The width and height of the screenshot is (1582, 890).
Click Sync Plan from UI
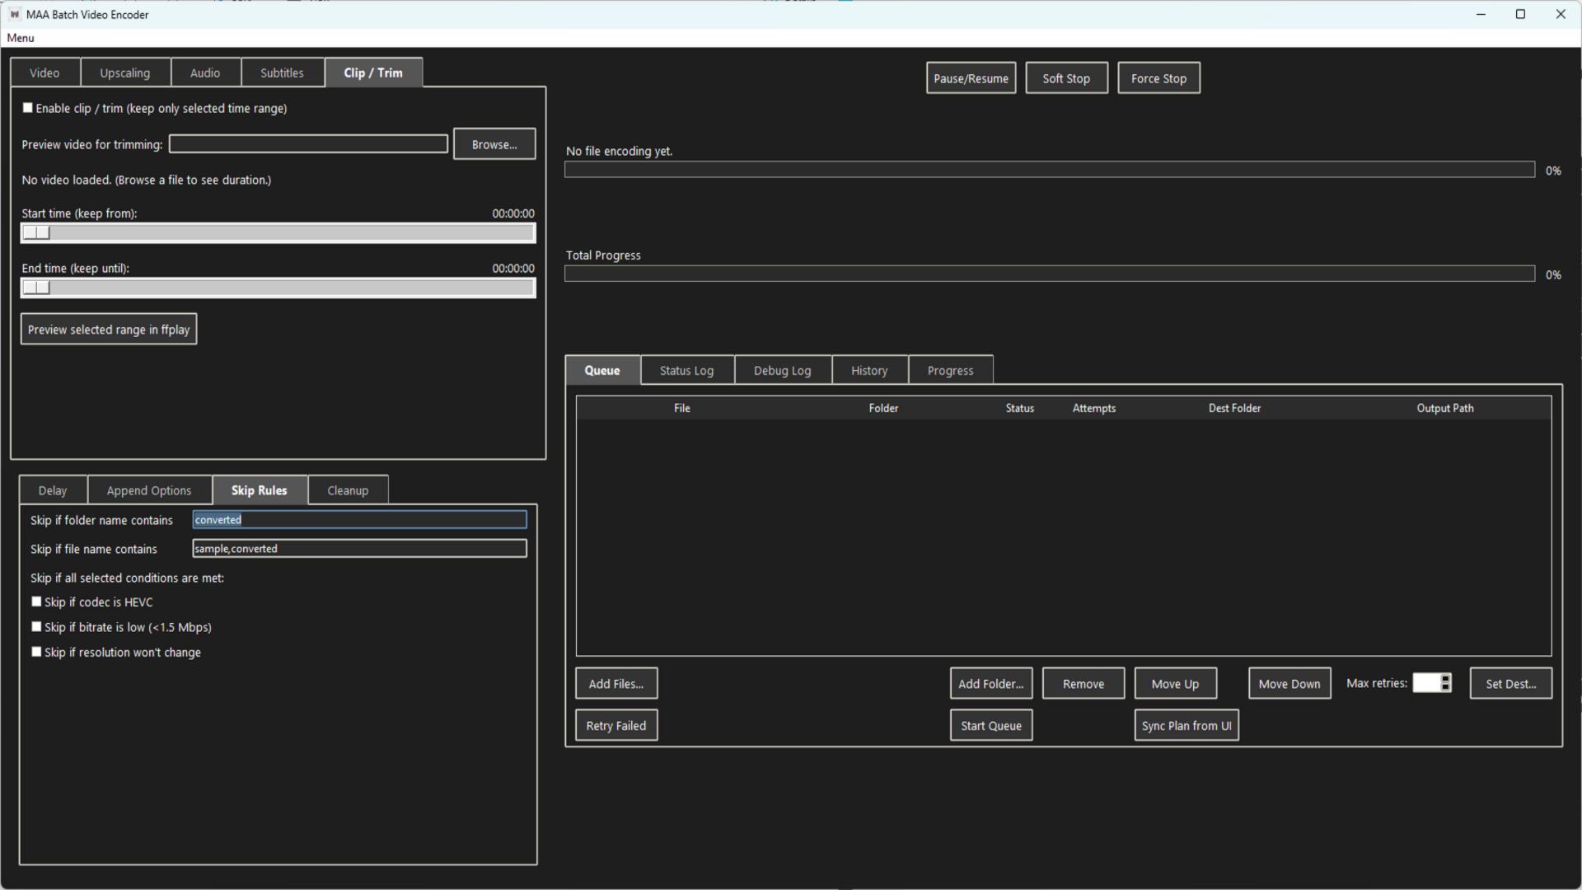pyautogui.click(x=1186, y=724)
